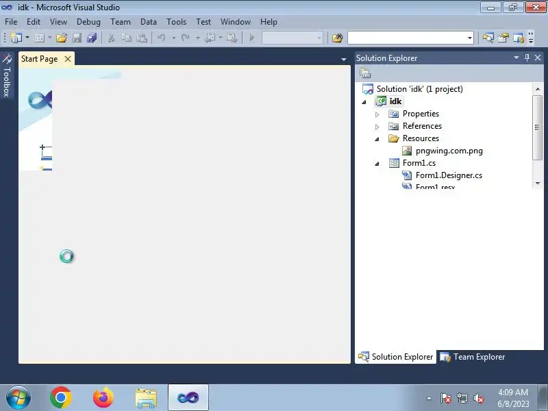
Task: Click the Solution Explorer Properties icon
Action: [x=365, y=73]
